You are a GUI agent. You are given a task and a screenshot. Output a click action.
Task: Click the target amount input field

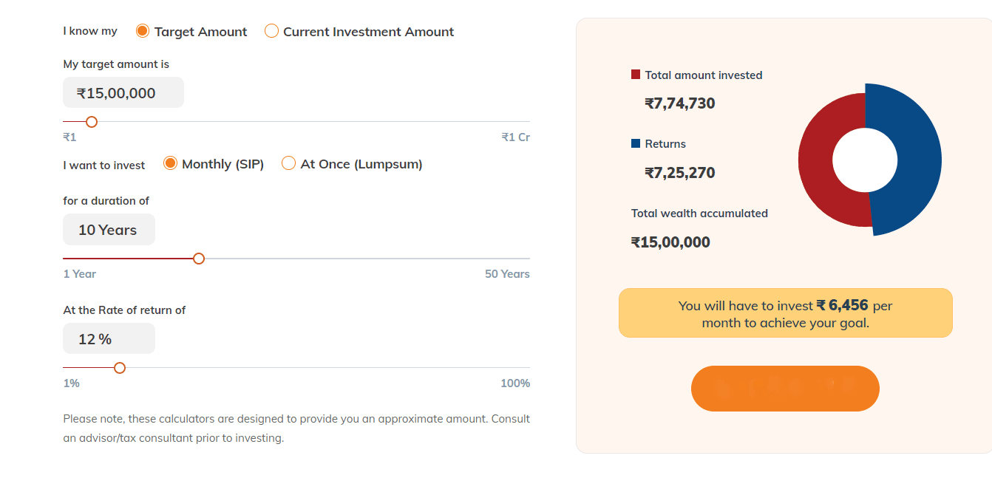123,93
